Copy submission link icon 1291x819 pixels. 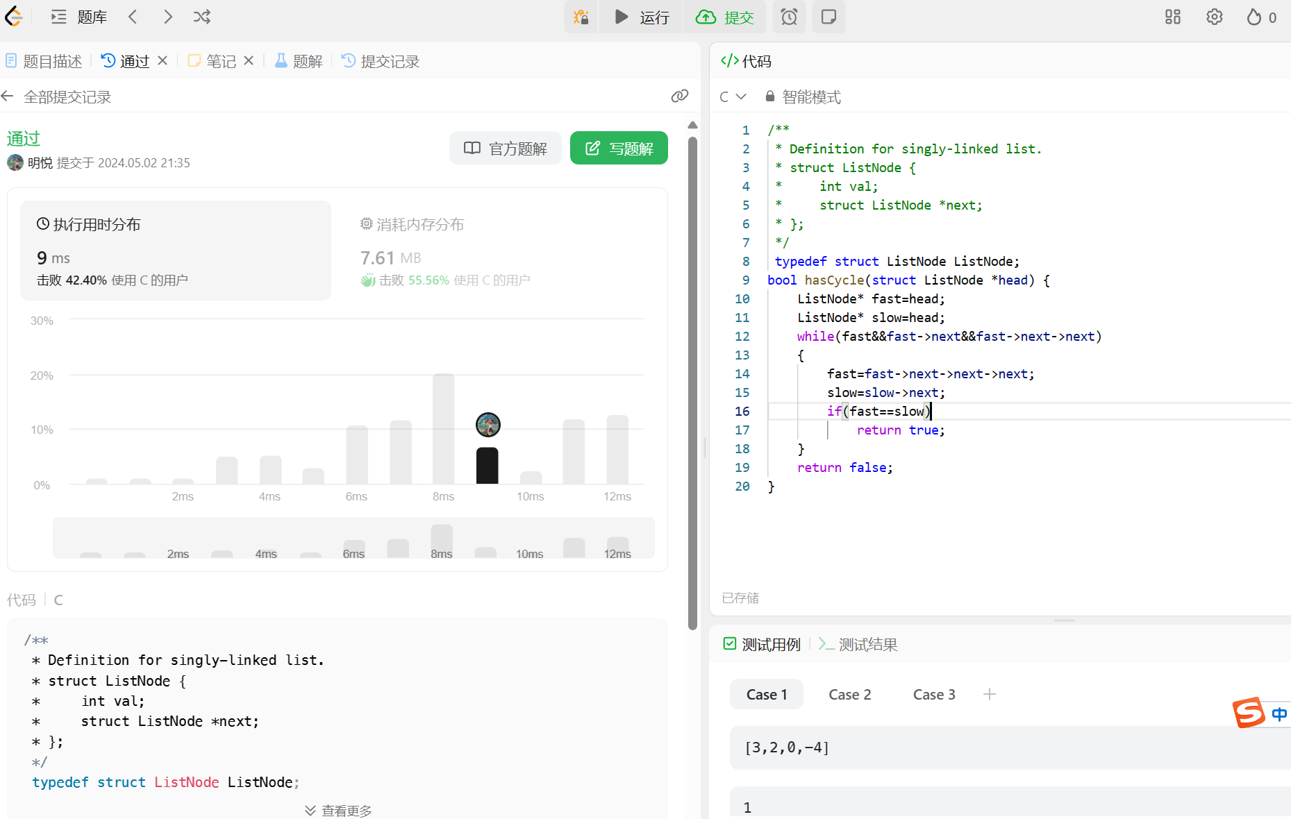pyautogui.click(x=680, y=96)
